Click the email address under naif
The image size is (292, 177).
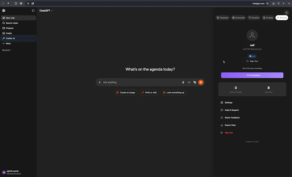click(x=252, y=49)
